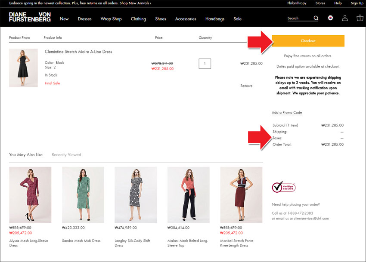Click the Philanthropy link
The width and height of the screenshot is (366, 262).
tap(297, 3)
